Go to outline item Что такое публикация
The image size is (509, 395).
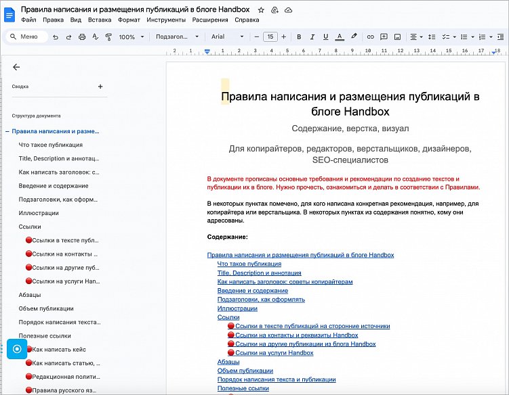click(x=51, y=145)
